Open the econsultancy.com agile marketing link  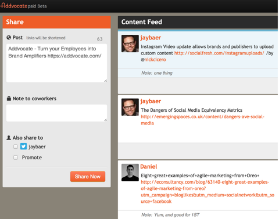click(x=208, y=192)
